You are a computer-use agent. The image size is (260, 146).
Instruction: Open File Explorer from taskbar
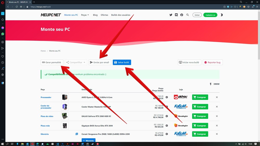(x=22, y=144)
